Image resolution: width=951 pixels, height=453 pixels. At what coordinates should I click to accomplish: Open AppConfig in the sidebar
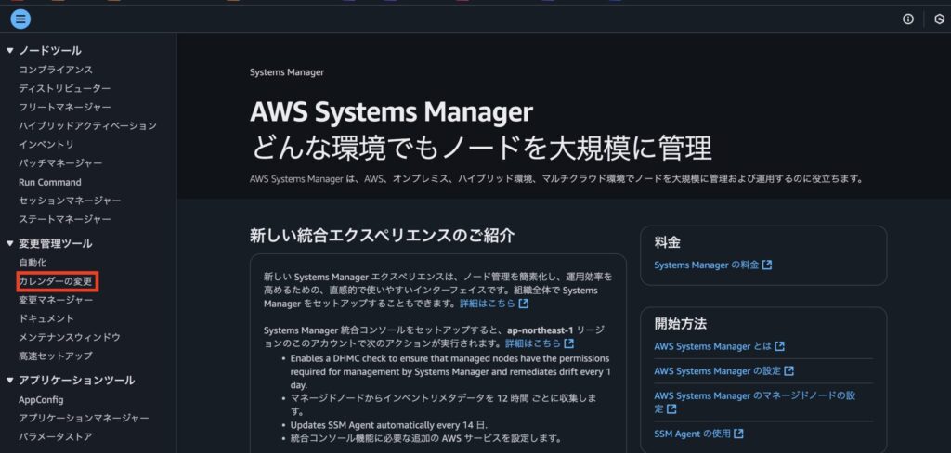41,400
